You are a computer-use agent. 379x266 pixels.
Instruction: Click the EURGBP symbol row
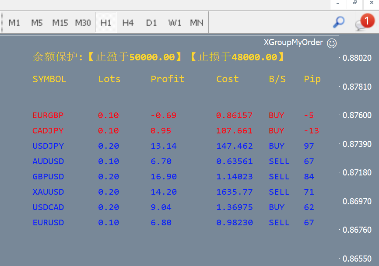tap(48, 115)
